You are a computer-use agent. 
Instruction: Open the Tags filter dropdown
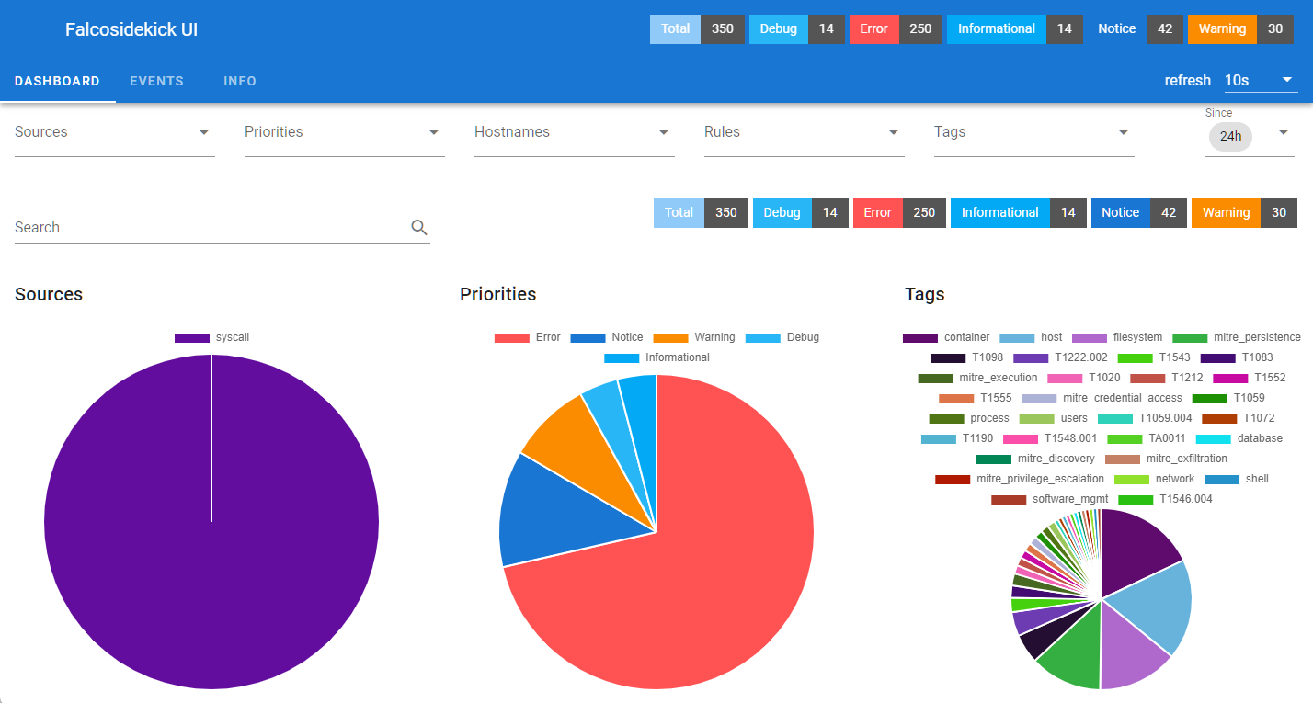point(1034,132)
